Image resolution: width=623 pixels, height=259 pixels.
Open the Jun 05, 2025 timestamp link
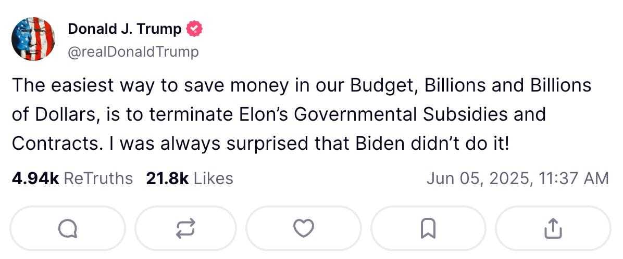517,178
